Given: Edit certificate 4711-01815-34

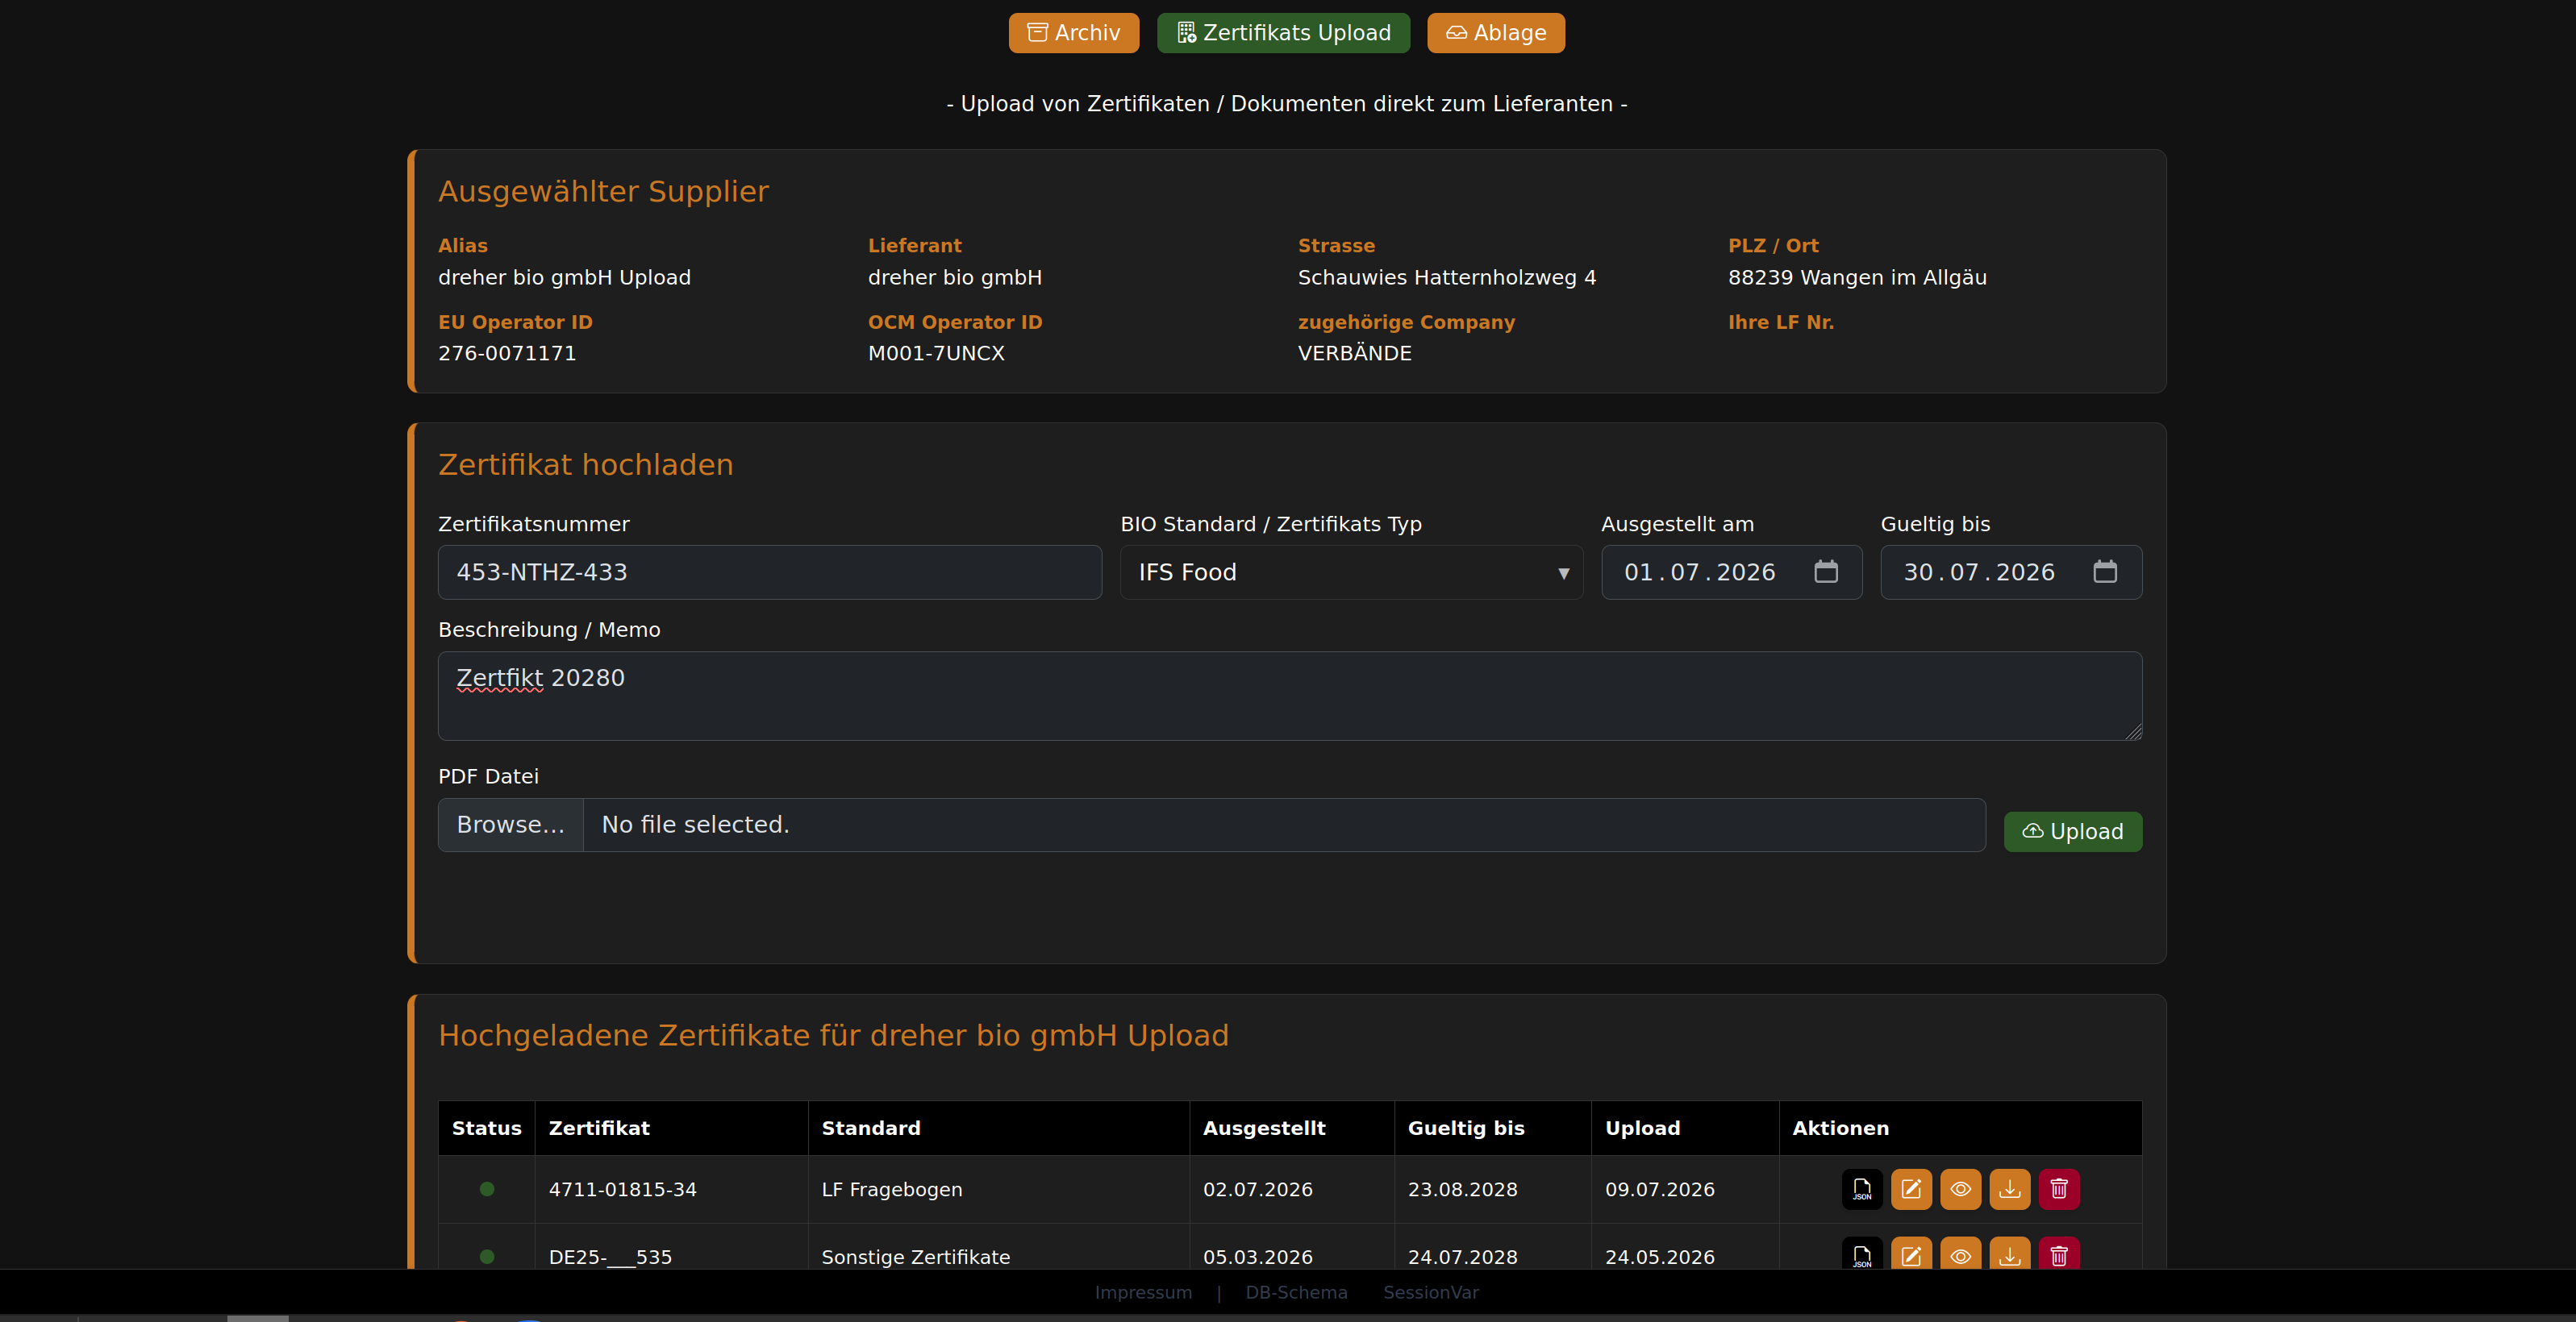Looking at the screenshot, I should (1911, 1189).
